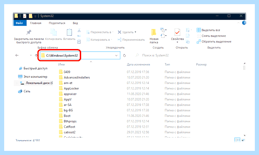Sort by Дата изменения column header
Image resolution: width=259 pixels, height=155 pixels.
(138, 64)
